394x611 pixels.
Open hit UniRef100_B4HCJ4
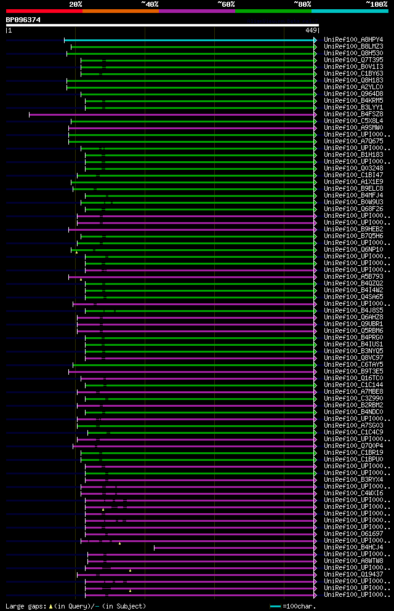click(353, 548)
